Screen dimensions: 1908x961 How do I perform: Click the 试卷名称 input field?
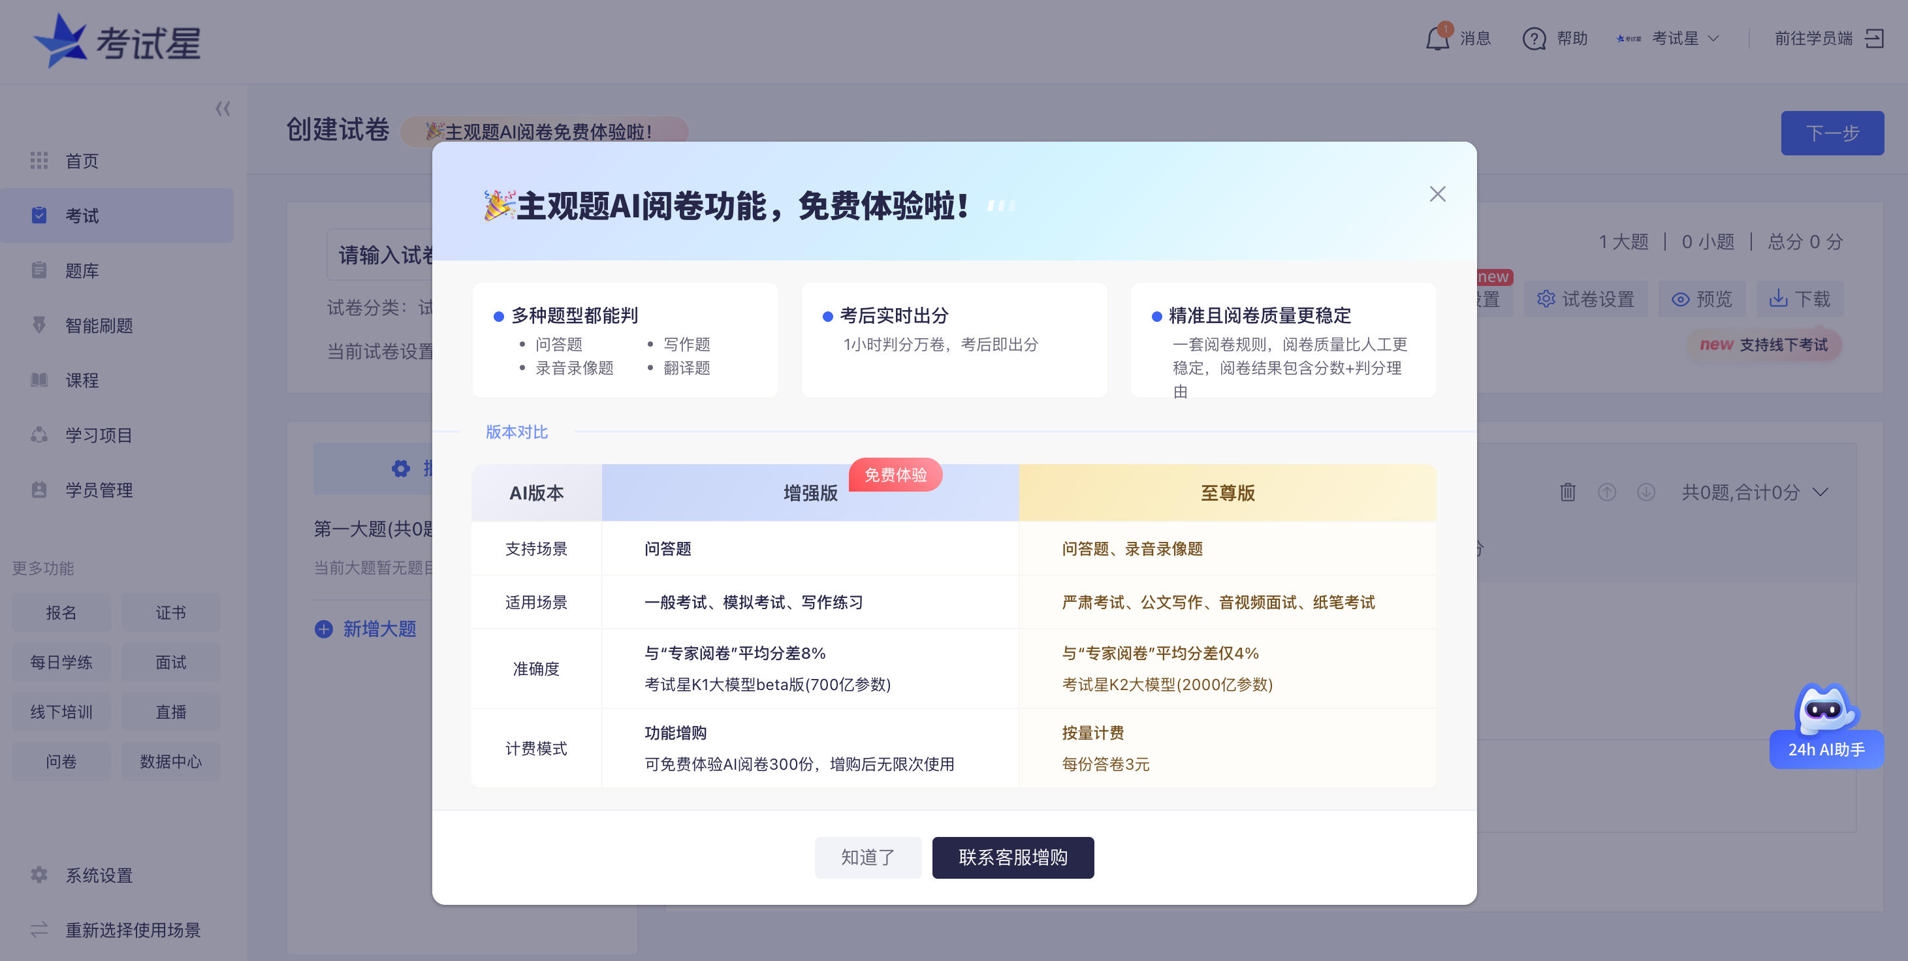[380, 255]
